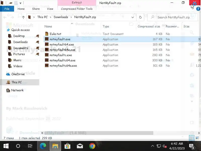Select OneDrive in navigation pane
201x151 pixels.
18,74
